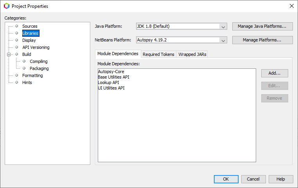Select the Sources category
Screen dimensions: 298x188
coord(30,26)
